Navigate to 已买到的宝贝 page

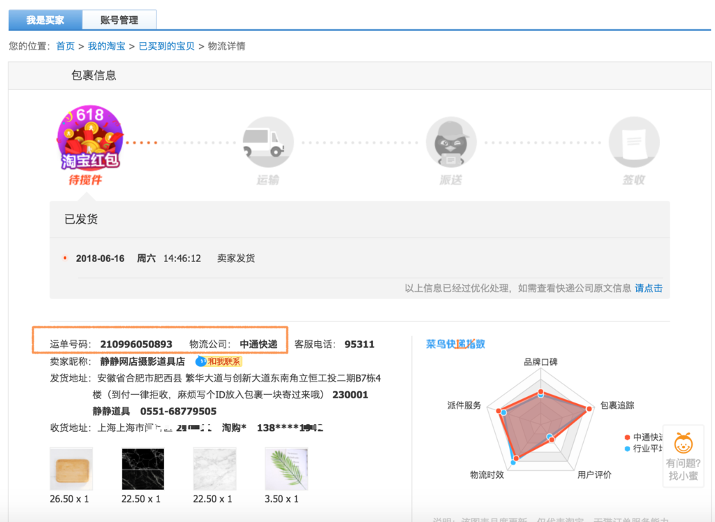coord(166,46)
